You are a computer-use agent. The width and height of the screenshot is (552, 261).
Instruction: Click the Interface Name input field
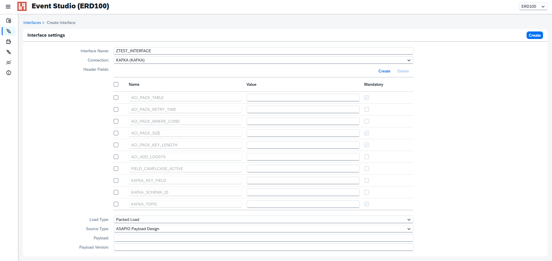(x=263, y=51)
